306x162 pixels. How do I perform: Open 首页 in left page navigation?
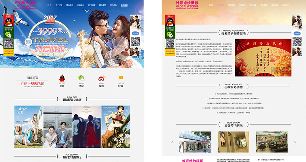point(49,5)
